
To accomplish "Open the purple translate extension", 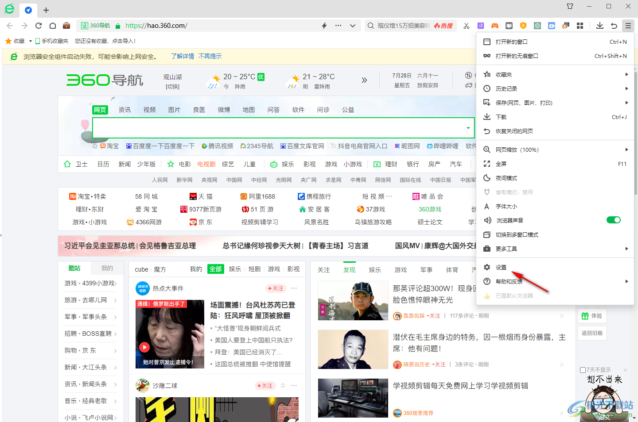I will (x=481, y=26).
